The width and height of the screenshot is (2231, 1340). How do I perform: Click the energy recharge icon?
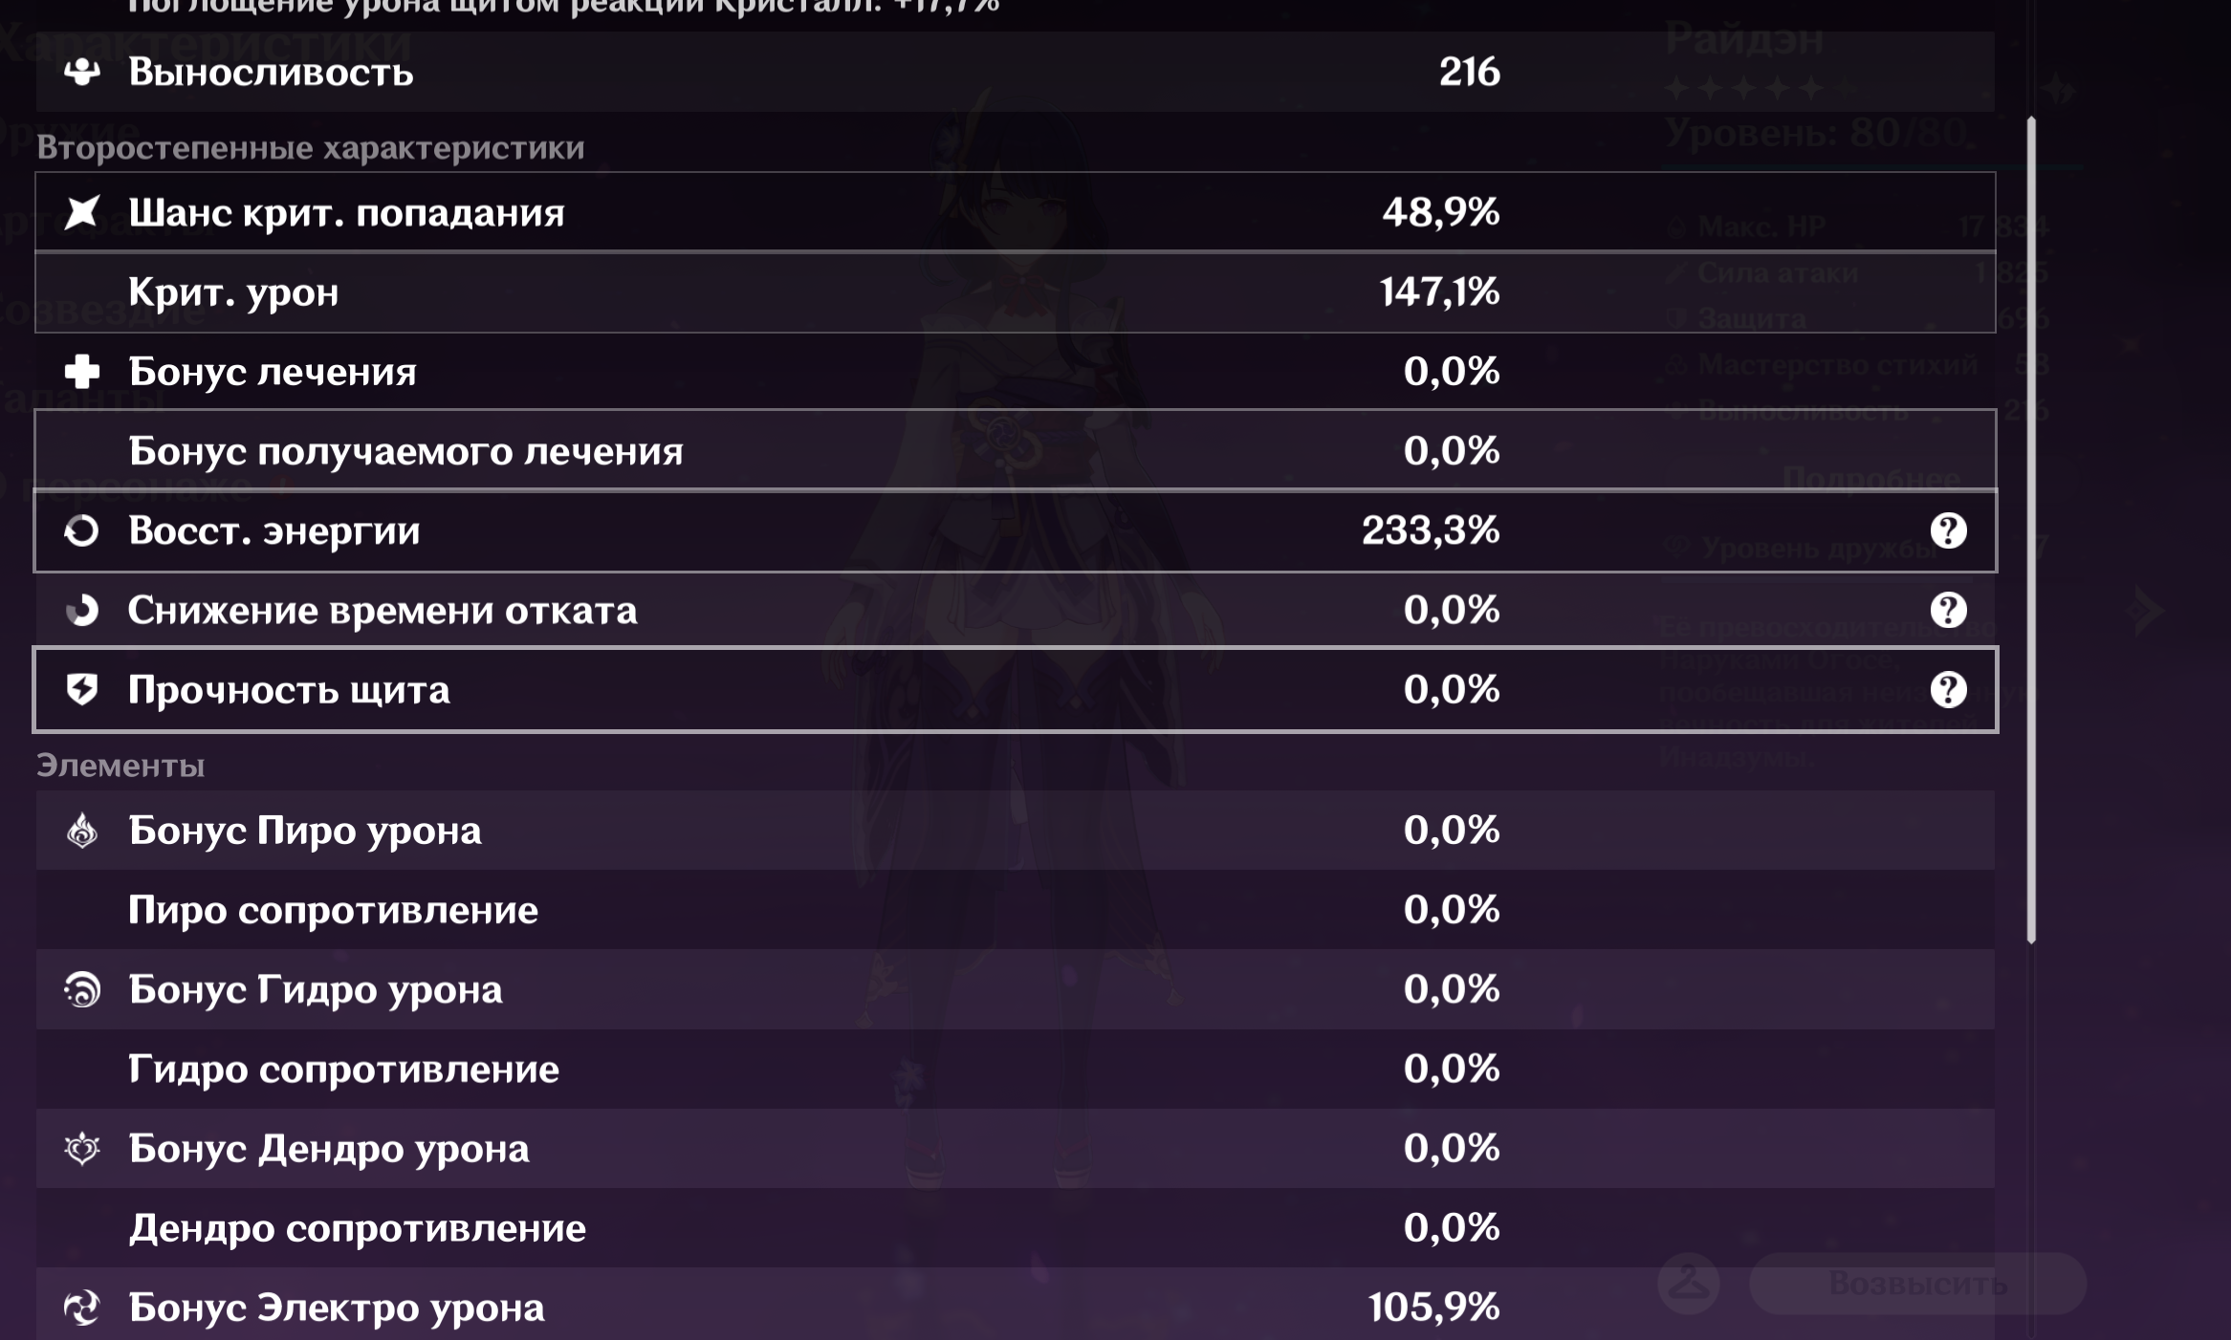[x=82, y=530]
